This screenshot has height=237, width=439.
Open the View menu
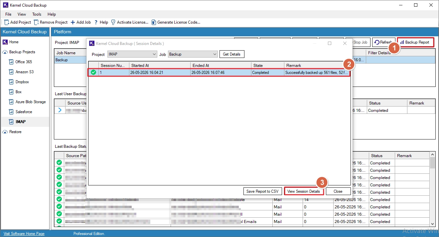[22, 14]
